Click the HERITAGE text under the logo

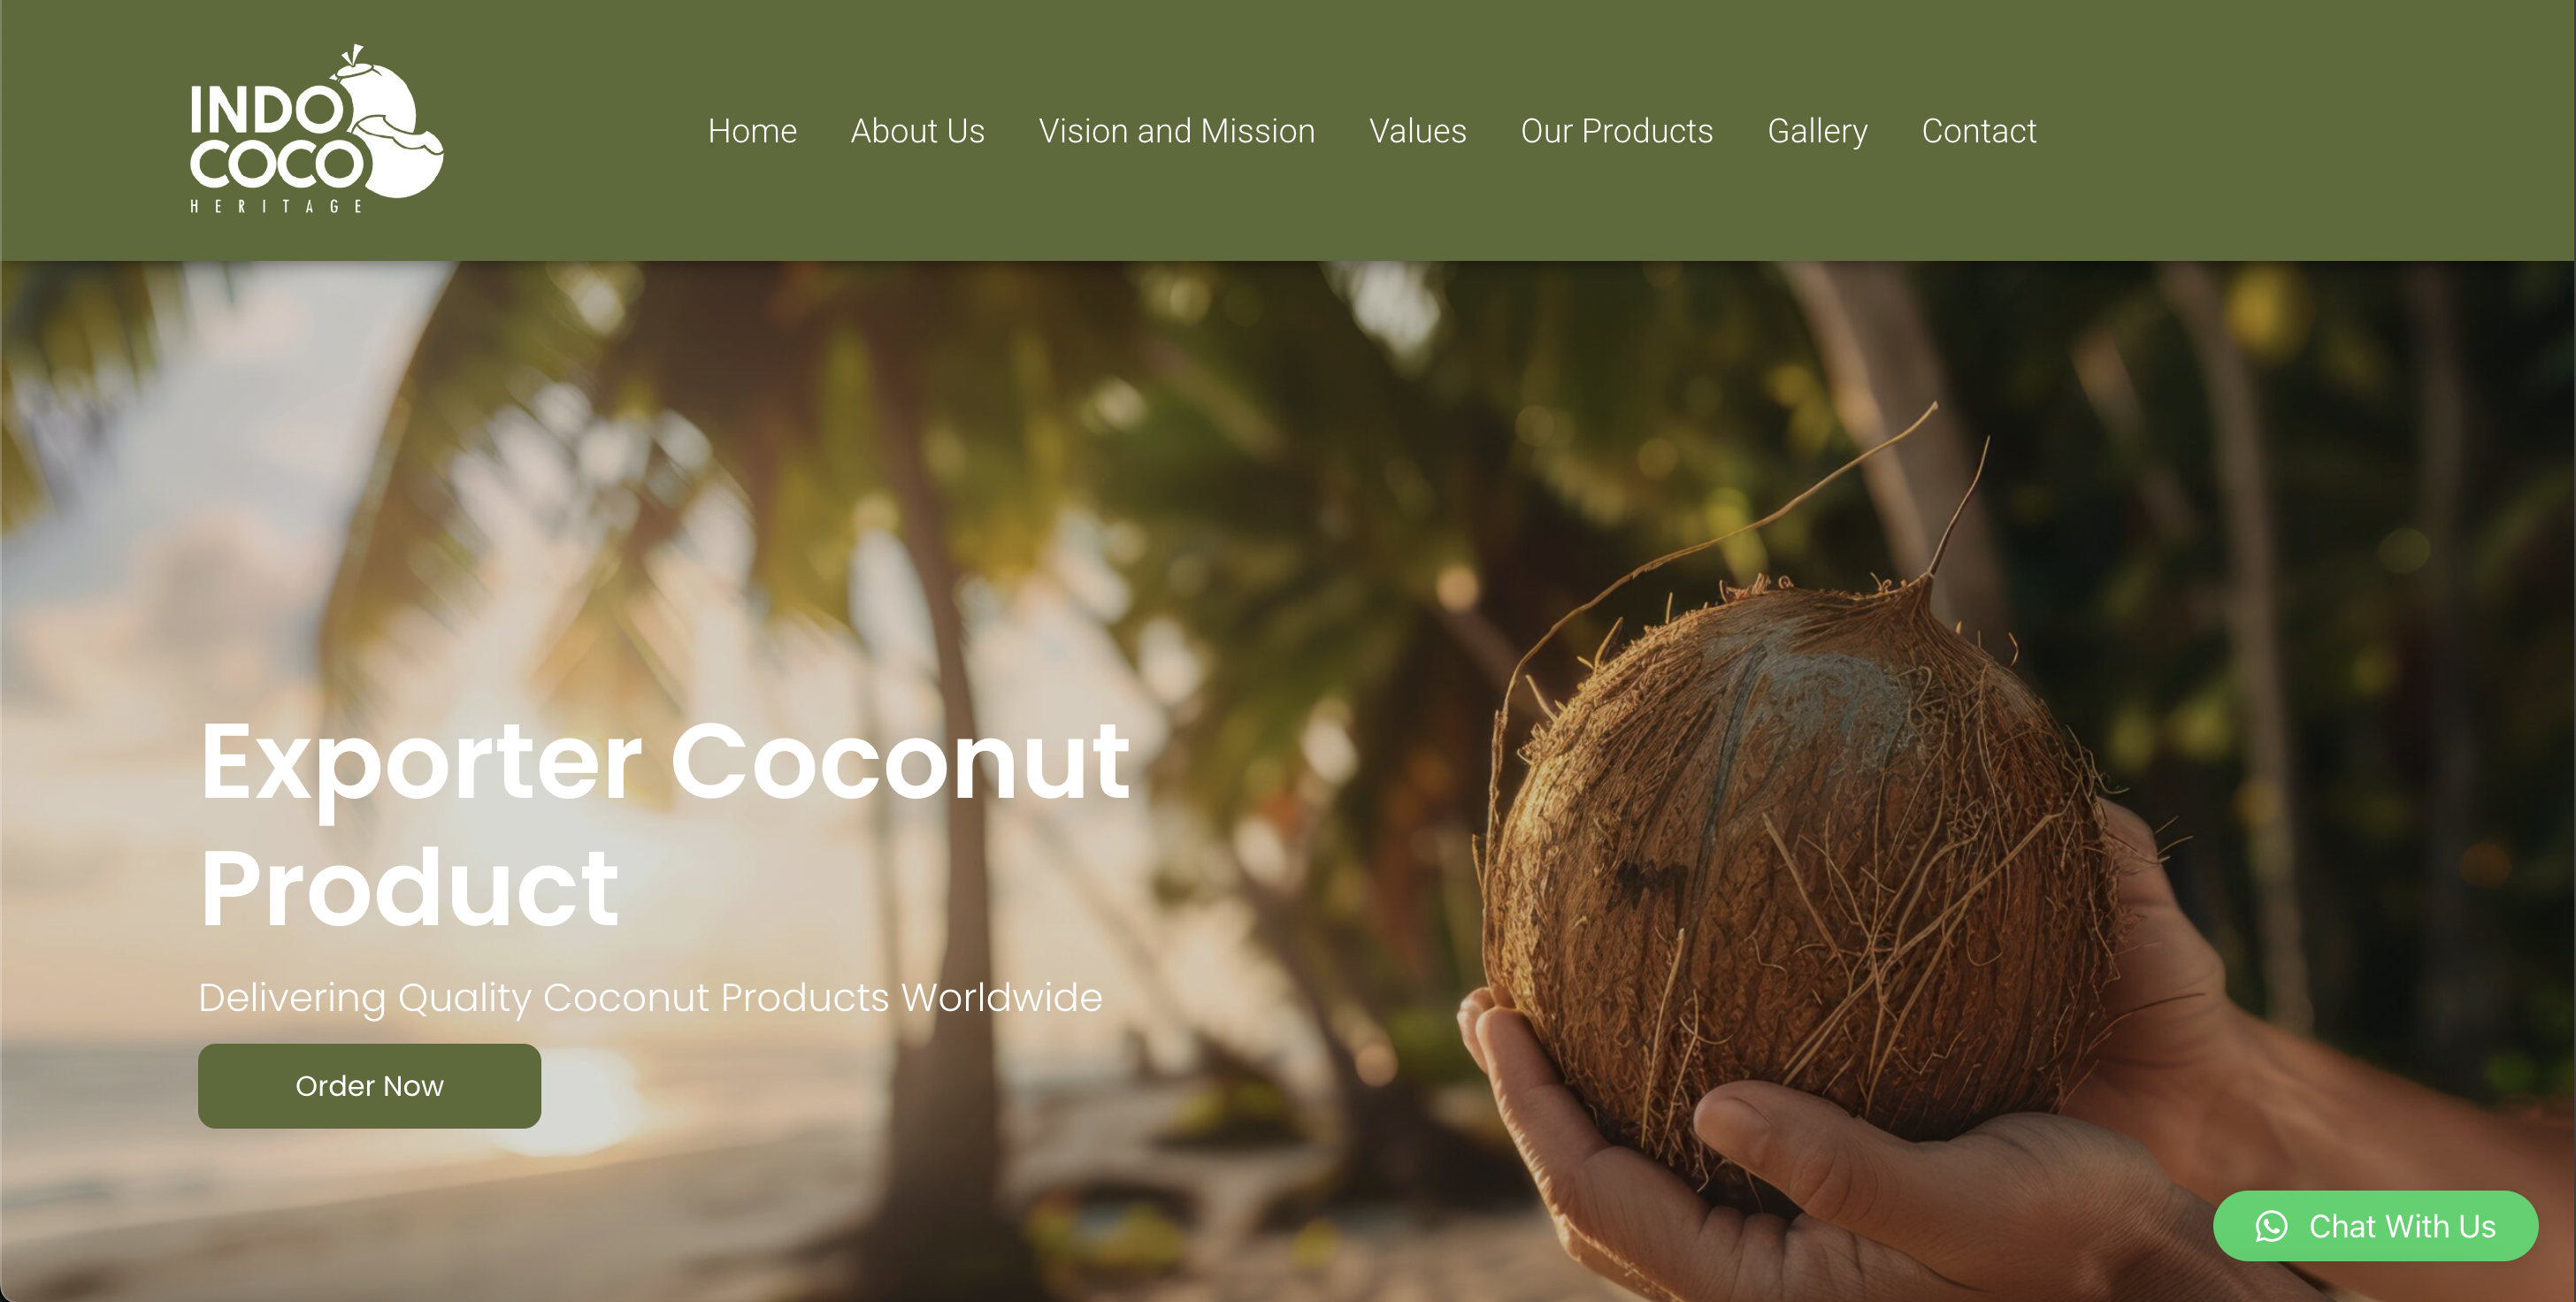(x=276, y=206)
